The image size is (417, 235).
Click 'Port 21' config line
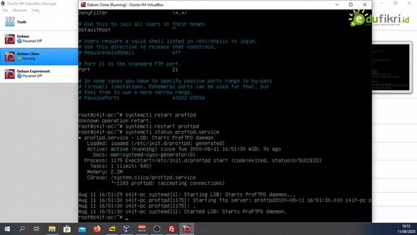point(128,70)
